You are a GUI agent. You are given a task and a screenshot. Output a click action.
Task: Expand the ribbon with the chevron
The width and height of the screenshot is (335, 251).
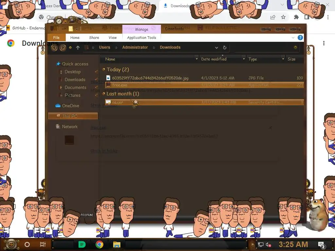point(293,38)
